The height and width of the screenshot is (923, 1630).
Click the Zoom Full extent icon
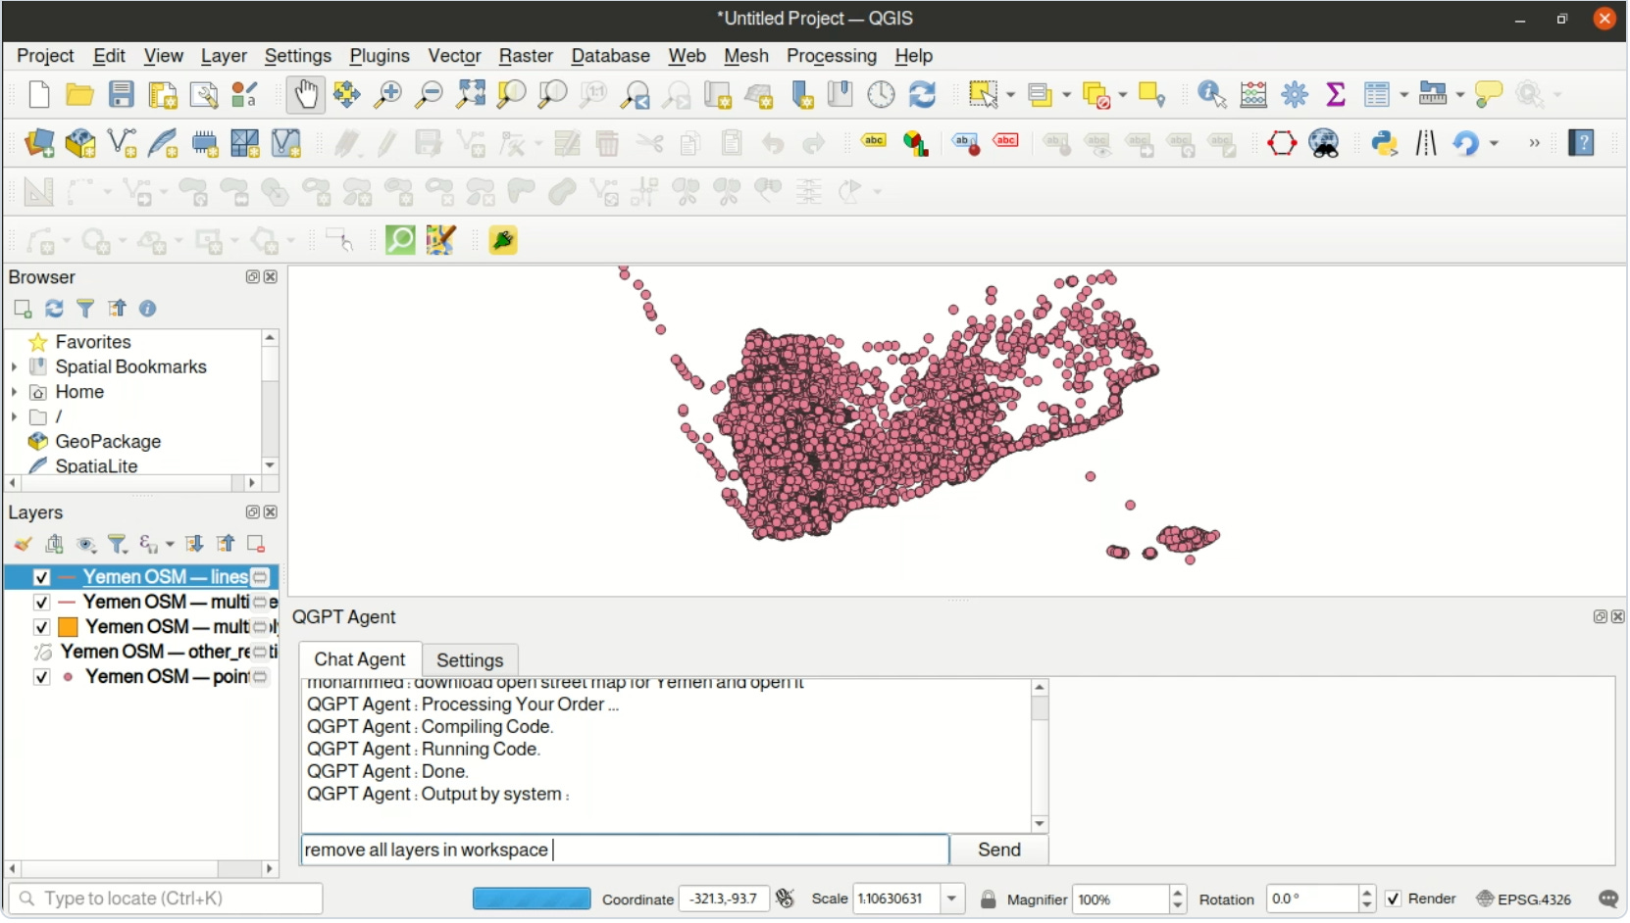pyautogui.click(x=471, y=95)
